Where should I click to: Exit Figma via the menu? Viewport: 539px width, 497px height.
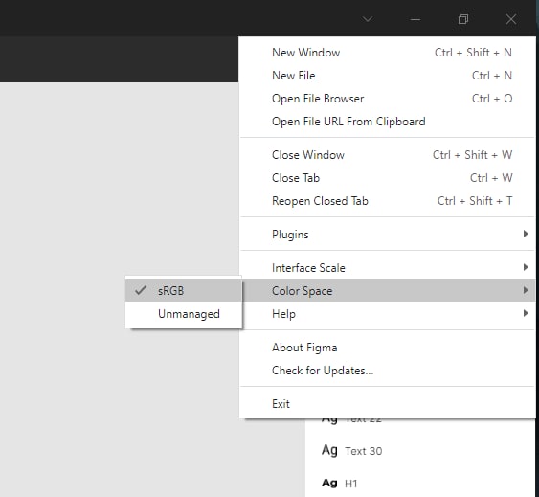387,404
